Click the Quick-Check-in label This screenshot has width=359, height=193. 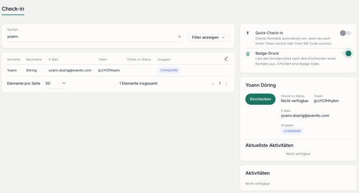tap(269, 33)
